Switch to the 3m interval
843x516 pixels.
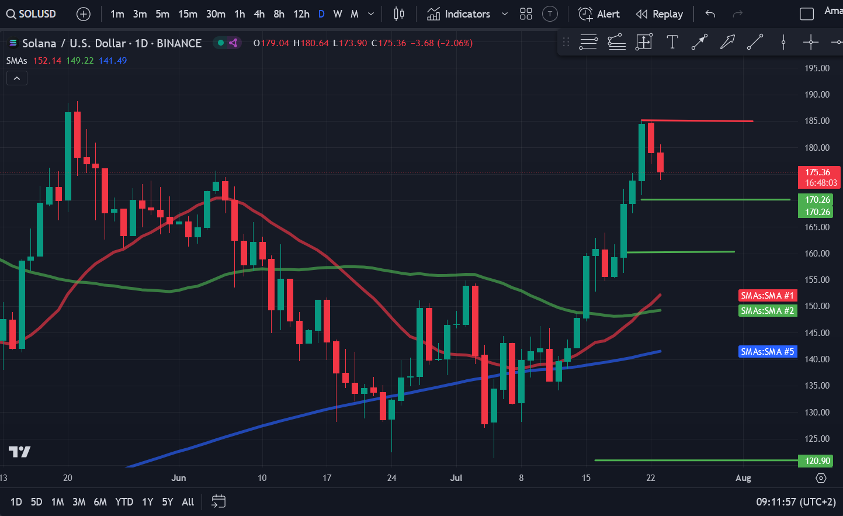tap(140, 14)
